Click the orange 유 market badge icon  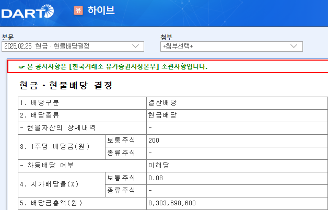[78, 10]
